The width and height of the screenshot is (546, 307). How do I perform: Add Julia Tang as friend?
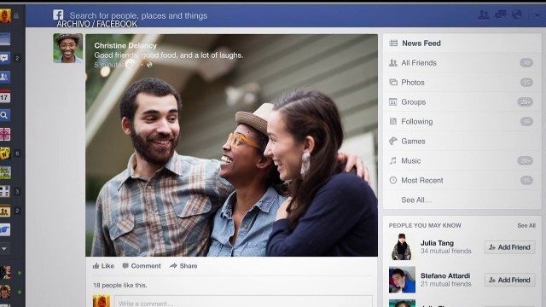(509, 247)
